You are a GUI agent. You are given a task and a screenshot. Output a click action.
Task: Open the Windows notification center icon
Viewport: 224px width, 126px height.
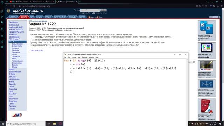(220, 124)
